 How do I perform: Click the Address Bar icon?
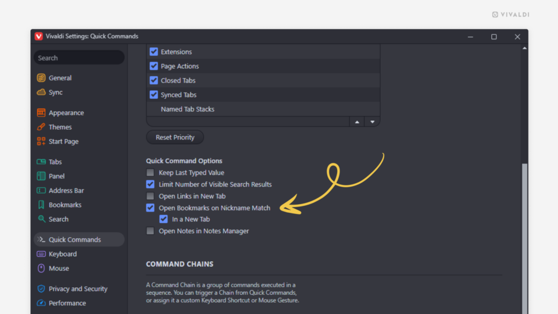[x=41, y=191]
